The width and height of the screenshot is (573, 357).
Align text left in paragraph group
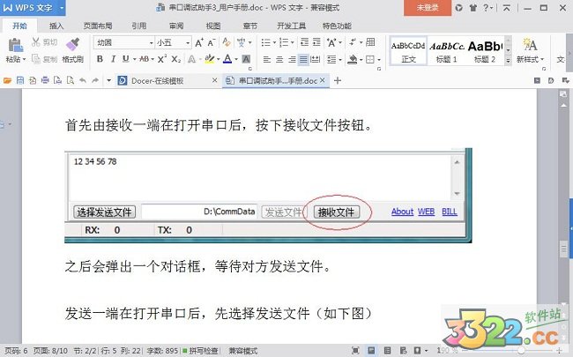267,59
